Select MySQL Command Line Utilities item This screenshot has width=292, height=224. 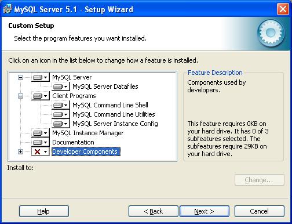tap(114, 114)
